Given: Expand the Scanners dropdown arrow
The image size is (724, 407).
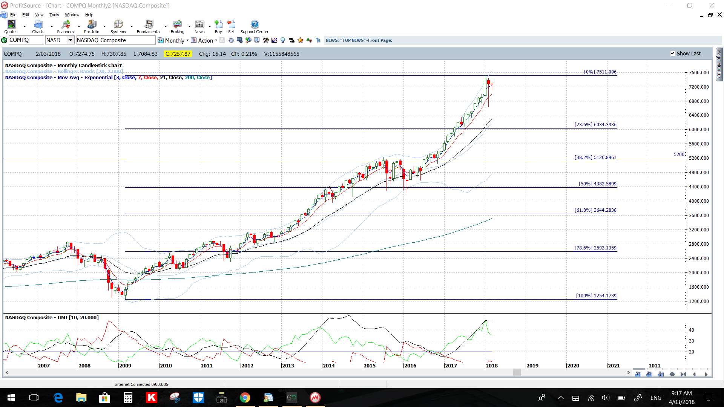Looking at the screenshot, I should pyautogui.click(x=79, y=27).
